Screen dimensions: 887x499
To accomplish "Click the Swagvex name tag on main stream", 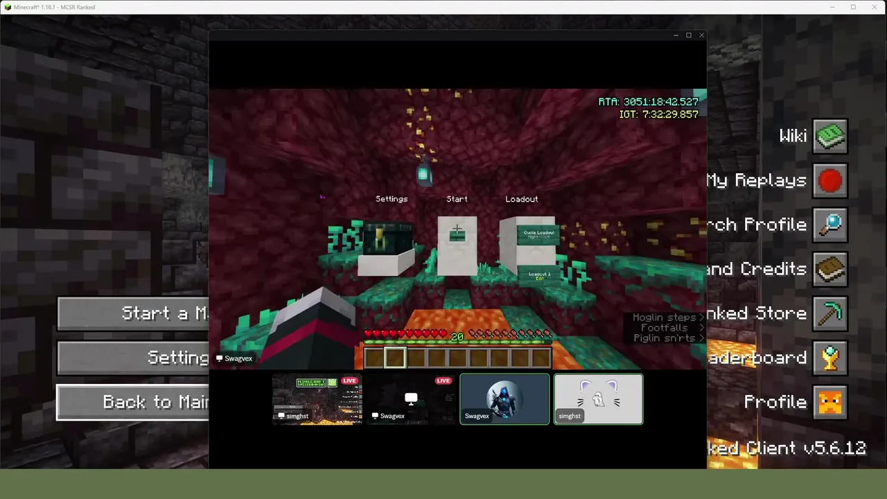I will pos(234,358).
